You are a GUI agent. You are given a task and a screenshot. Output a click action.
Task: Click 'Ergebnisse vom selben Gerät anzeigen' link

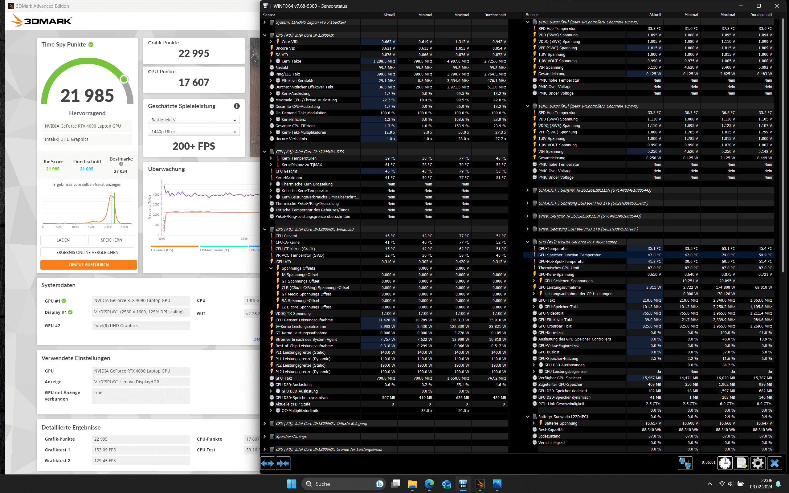click(x=87, y=185)
